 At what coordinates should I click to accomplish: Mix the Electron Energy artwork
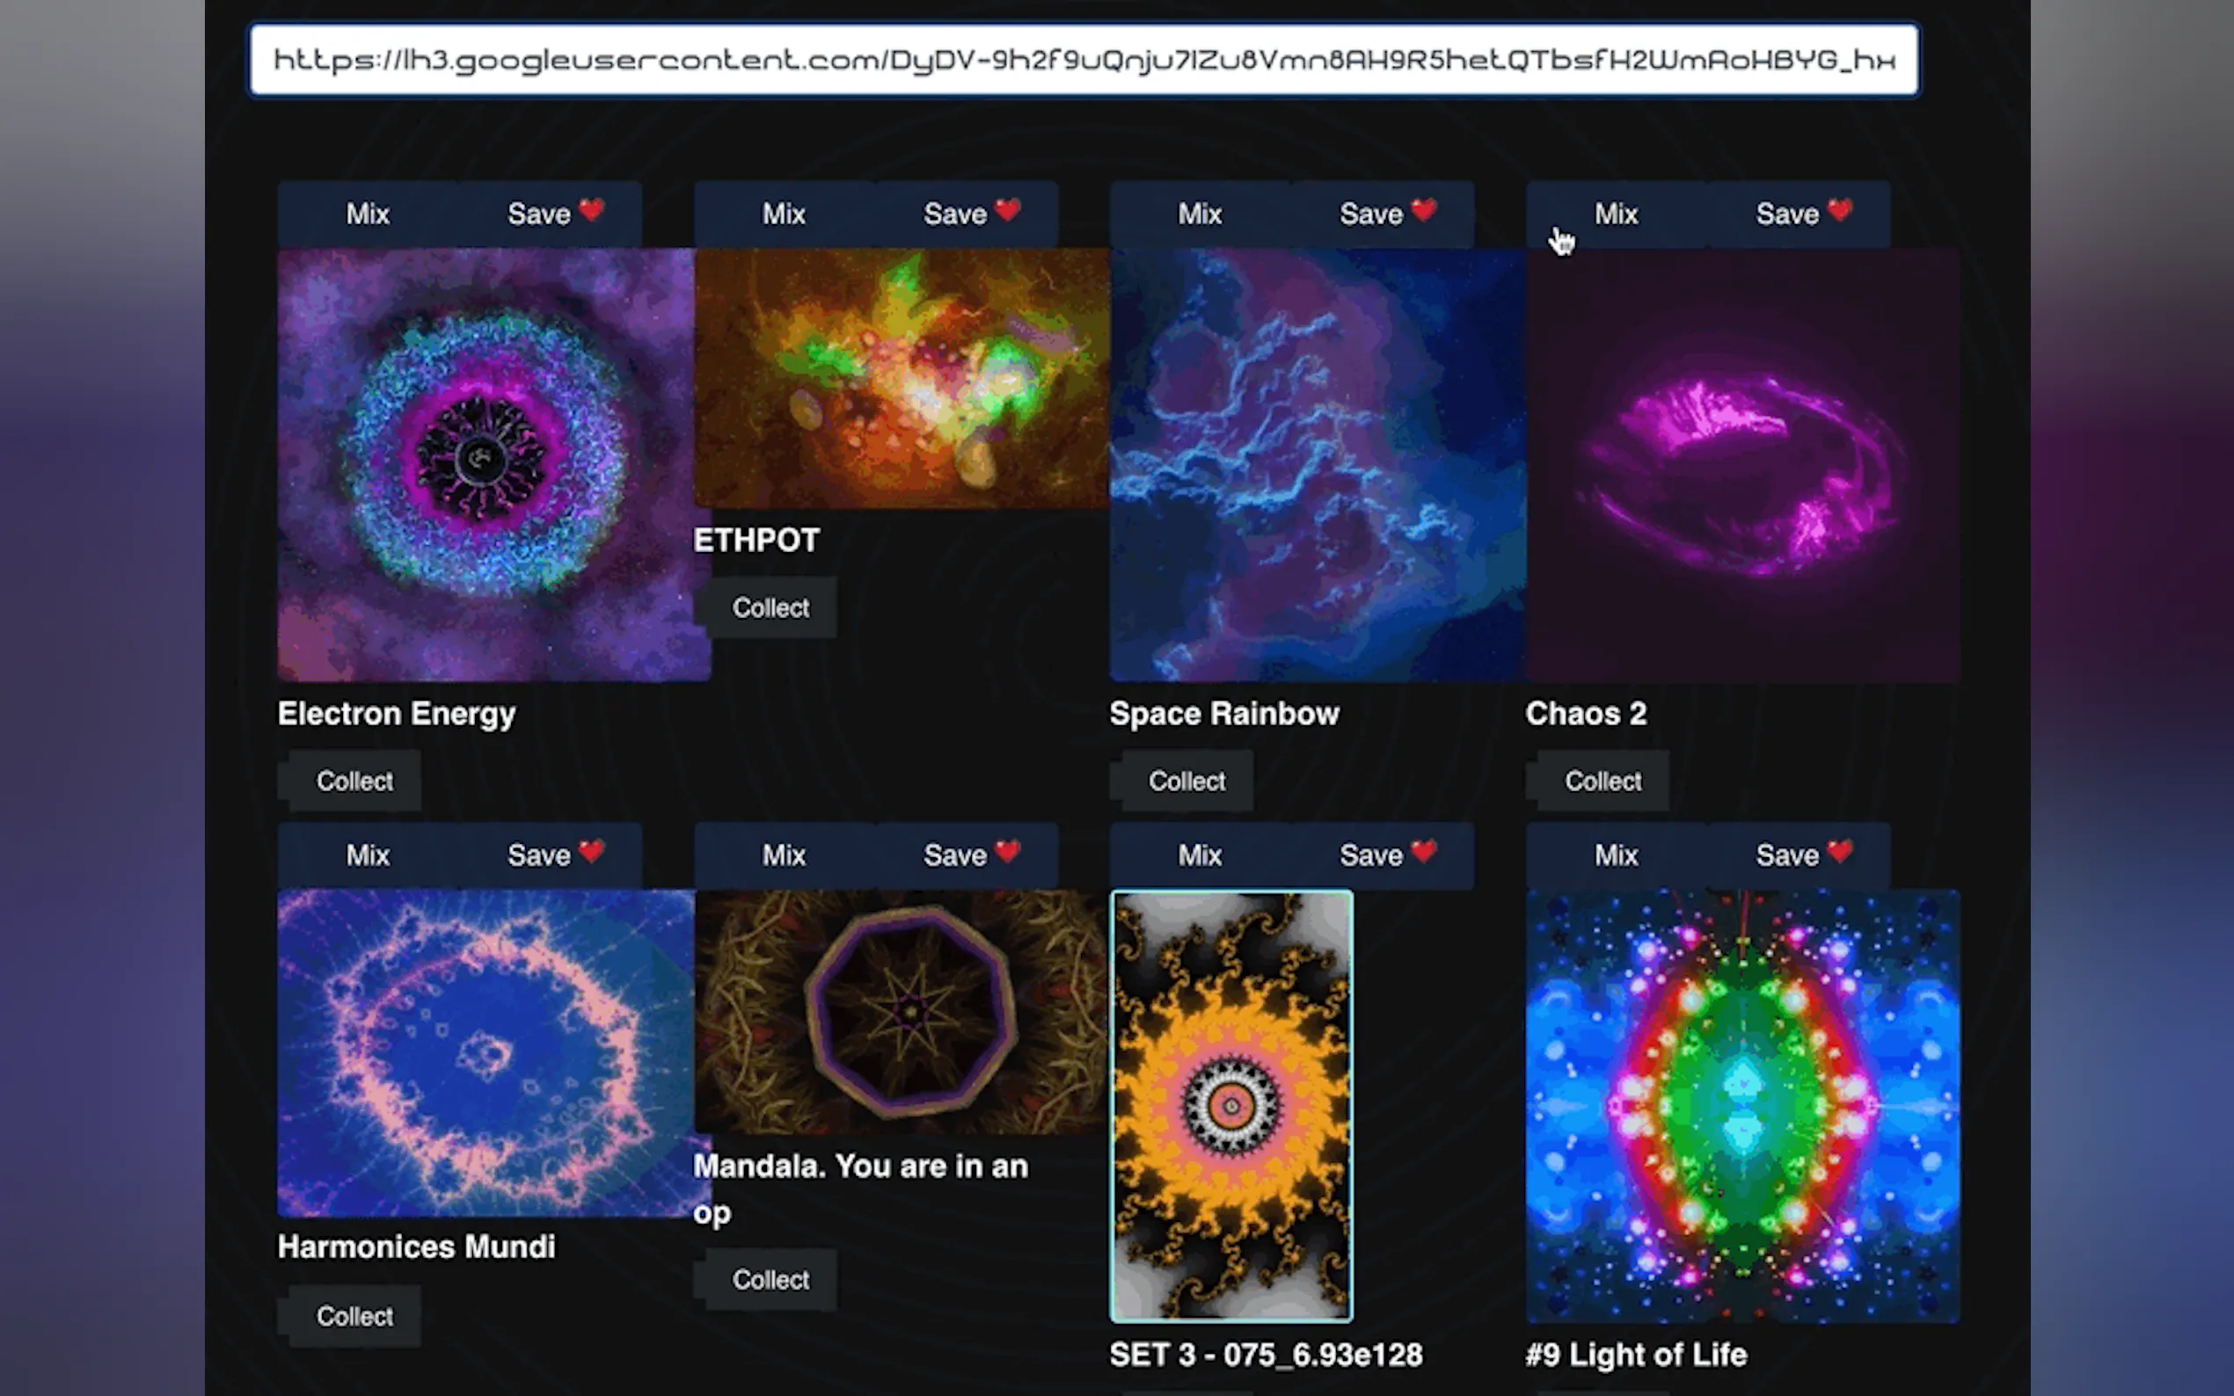tap(368, 214)
